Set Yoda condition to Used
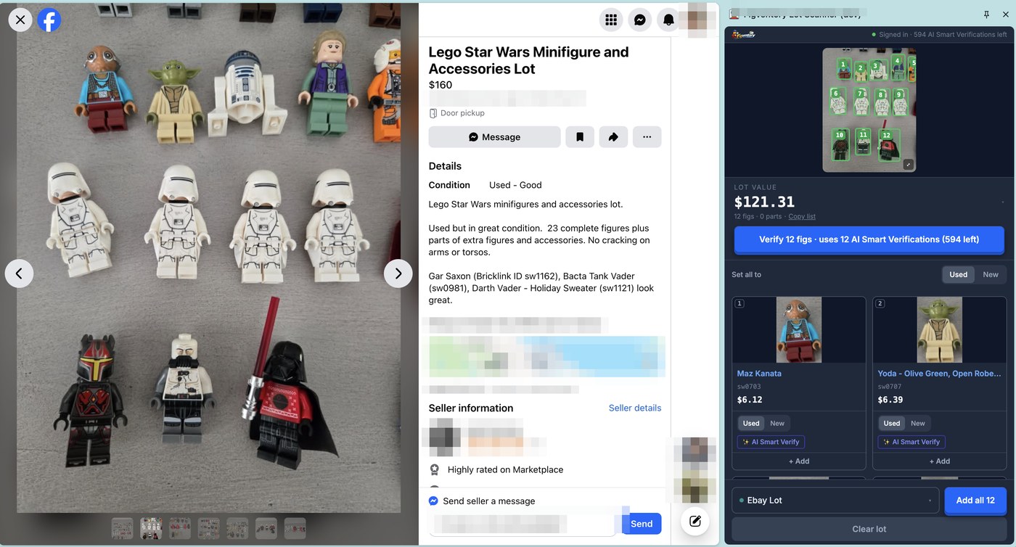The width and height of the screenshot is (1016, 547). pos(892,423)
